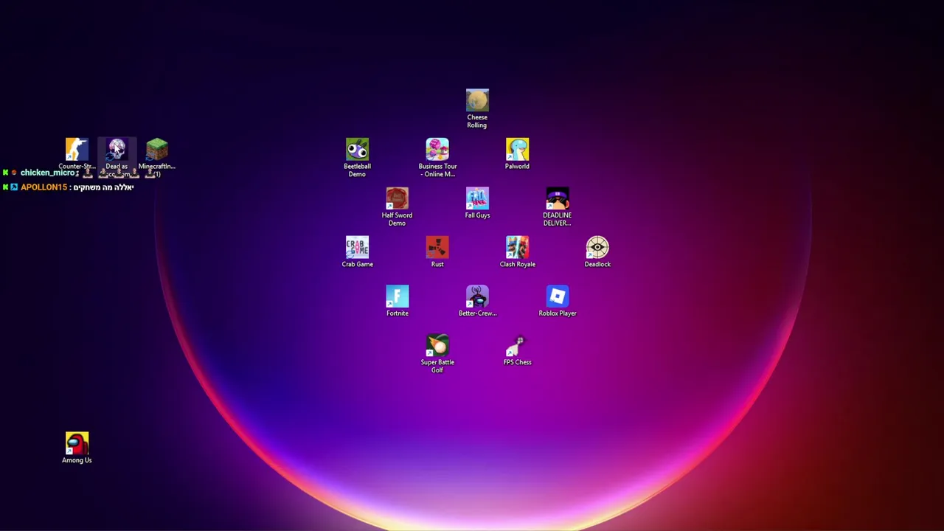The width and height of the screenshot is (944, 531).
Task: Click the Hebrew chat message by APOLLON15
Action: (103, 187)
